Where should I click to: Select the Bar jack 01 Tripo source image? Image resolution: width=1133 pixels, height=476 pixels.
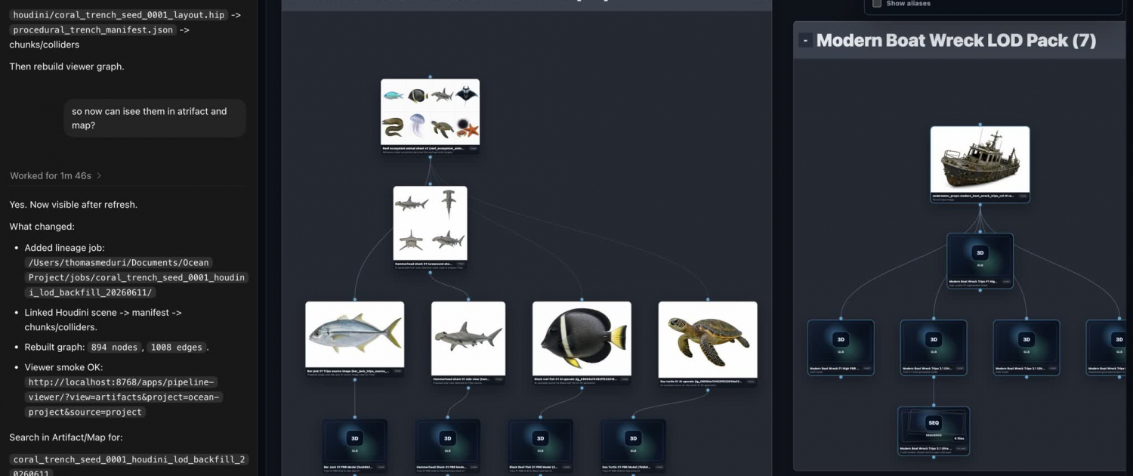pyautogui.click(x=354, y=335)
